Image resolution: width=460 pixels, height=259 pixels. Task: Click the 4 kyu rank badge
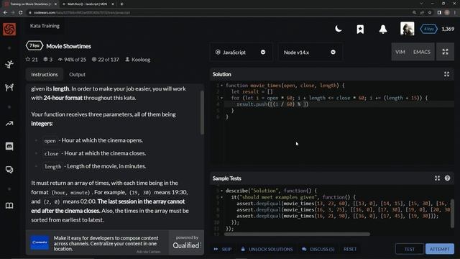[428, 29]
